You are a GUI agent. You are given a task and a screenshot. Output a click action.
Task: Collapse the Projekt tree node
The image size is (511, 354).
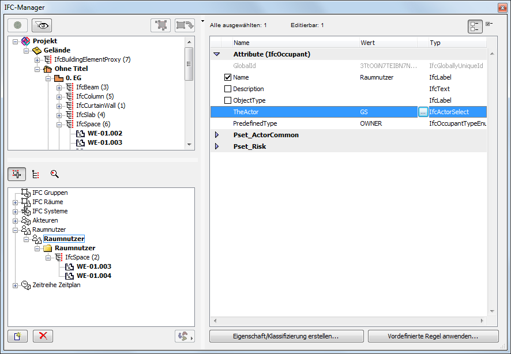coord(15,42)
